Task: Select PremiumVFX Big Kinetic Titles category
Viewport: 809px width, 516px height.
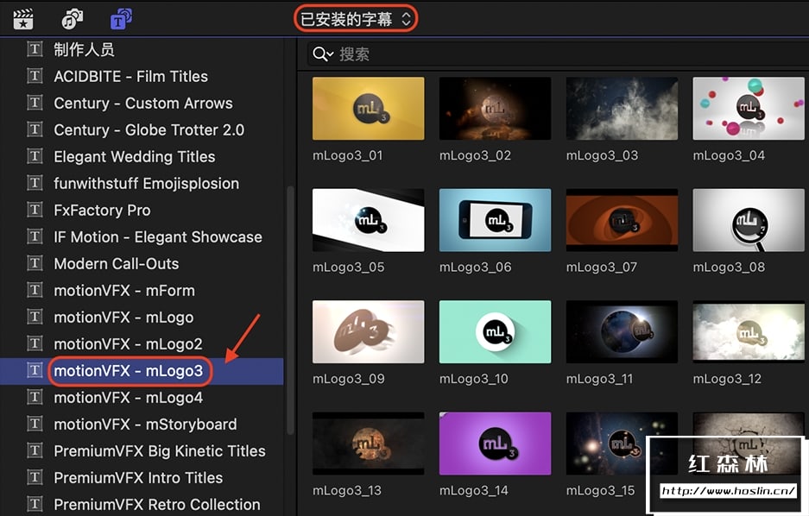Action: pyautogui.click(x=142, y=451)
